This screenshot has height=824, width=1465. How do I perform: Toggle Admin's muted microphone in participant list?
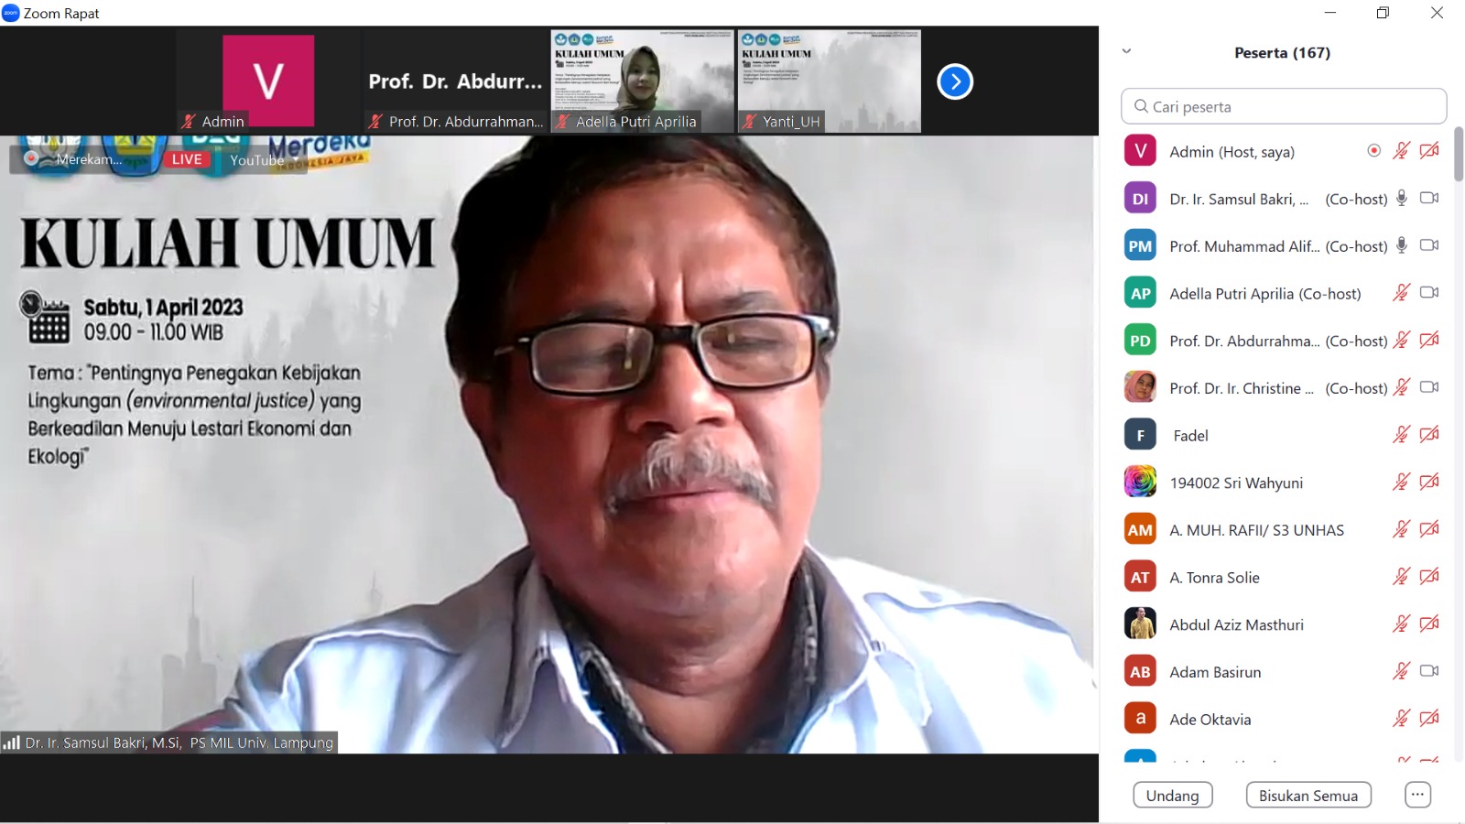[1401, 151]
